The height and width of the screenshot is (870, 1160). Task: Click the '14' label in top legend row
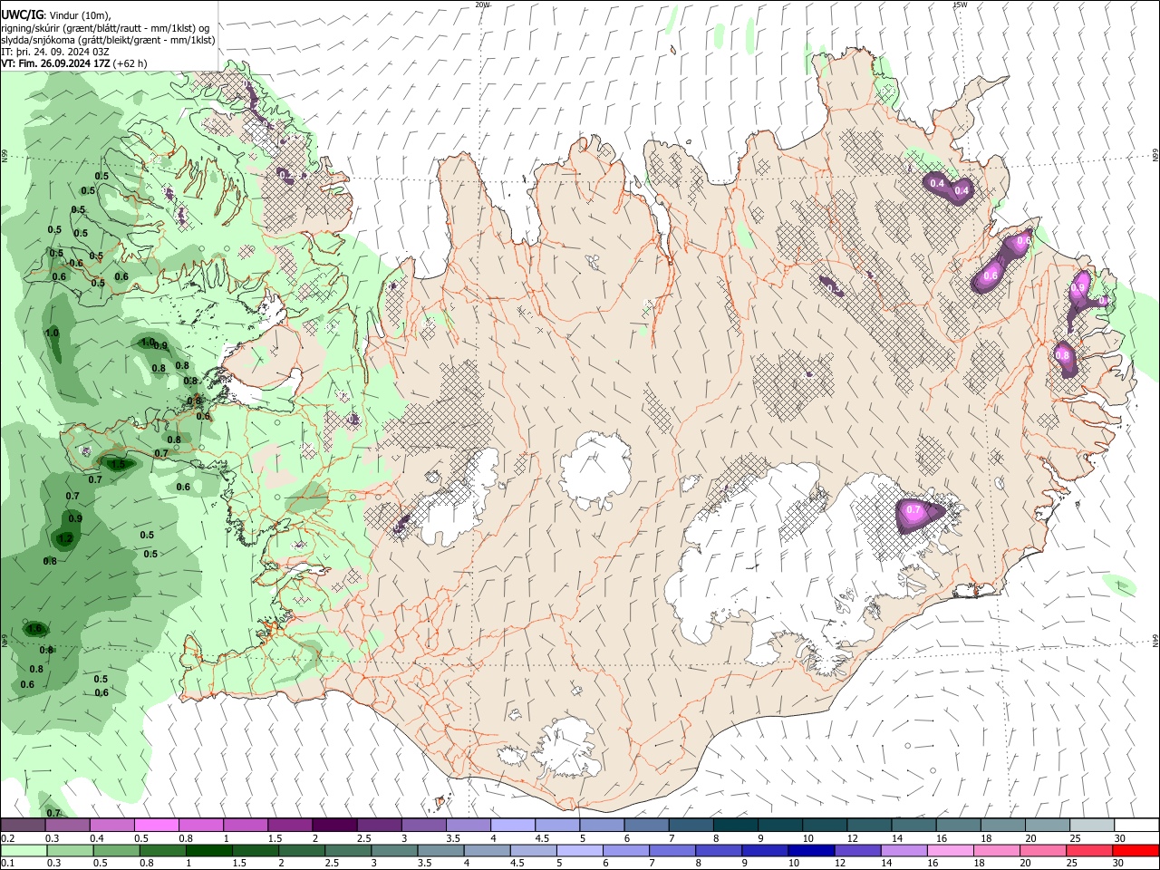click(896, 839)
